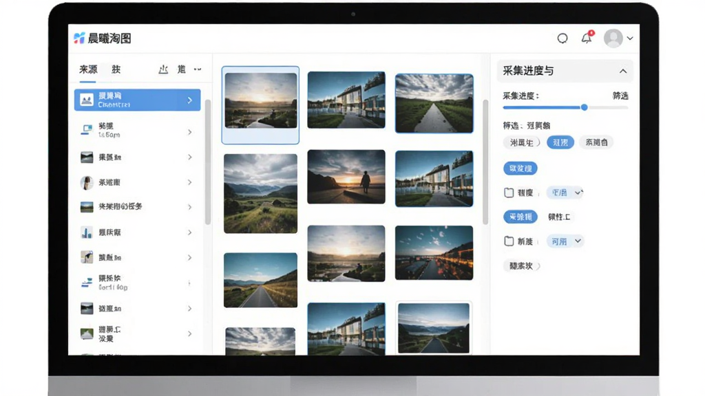
Task: Open the 可用 dropdown beside the lower checkbox
Action: [565, 241]
